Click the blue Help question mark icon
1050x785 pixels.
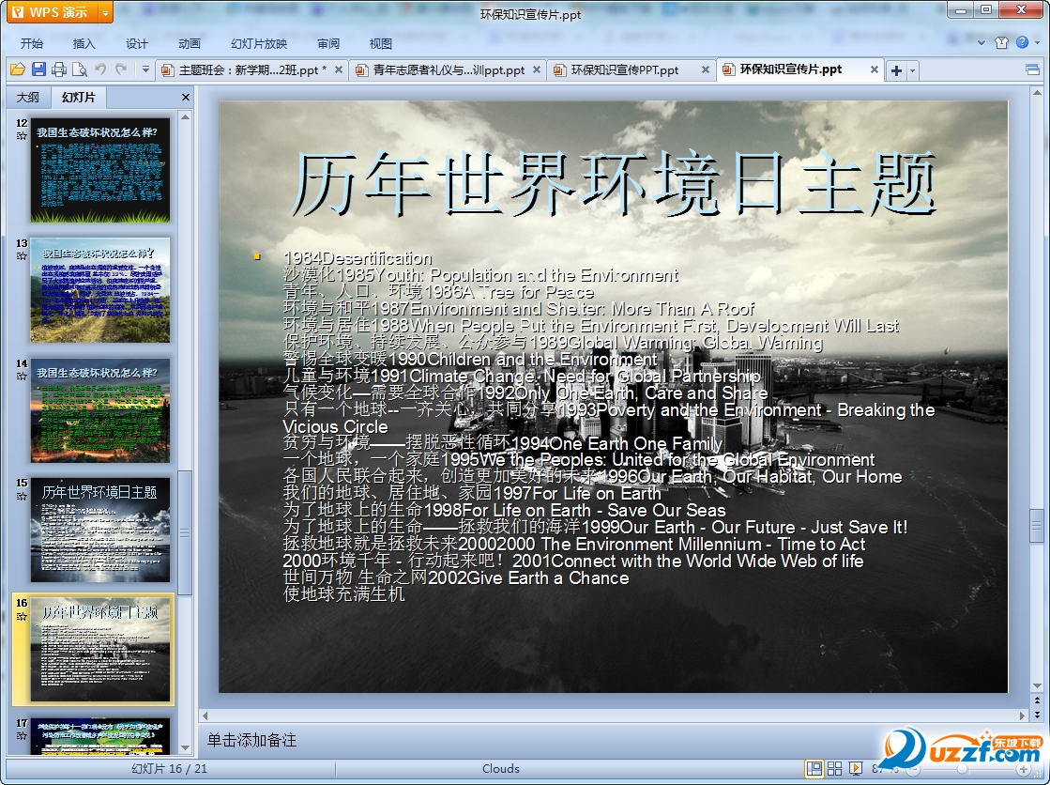pyautogui.click(x=1022, y=42)
